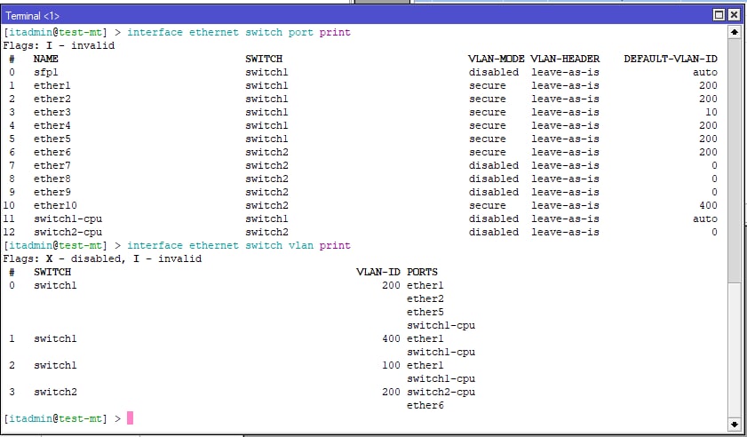The image size is (747, 437).
Task: Click the NAME column header
Action: [45, 60]
